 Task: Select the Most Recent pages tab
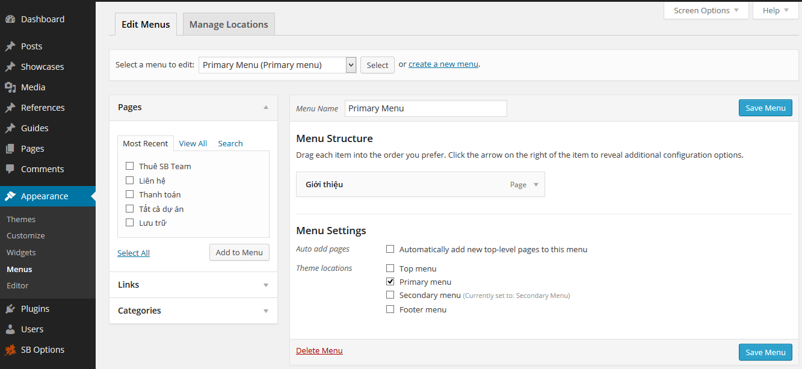[x=146, y=143]
